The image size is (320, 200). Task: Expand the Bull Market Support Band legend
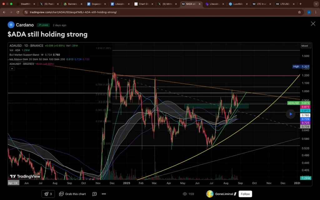(x=27, y=55)
